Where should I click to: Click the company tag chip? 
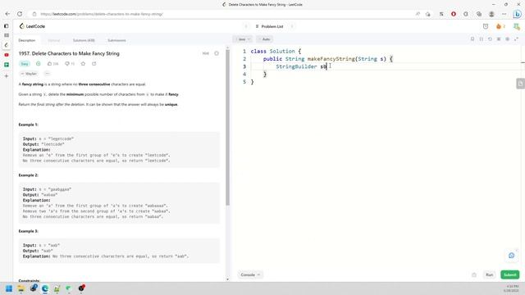point(30,74)
